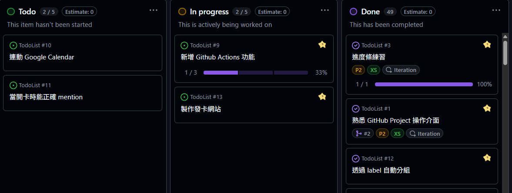Open the 製作發卡網站 issue title

[201, 109]
